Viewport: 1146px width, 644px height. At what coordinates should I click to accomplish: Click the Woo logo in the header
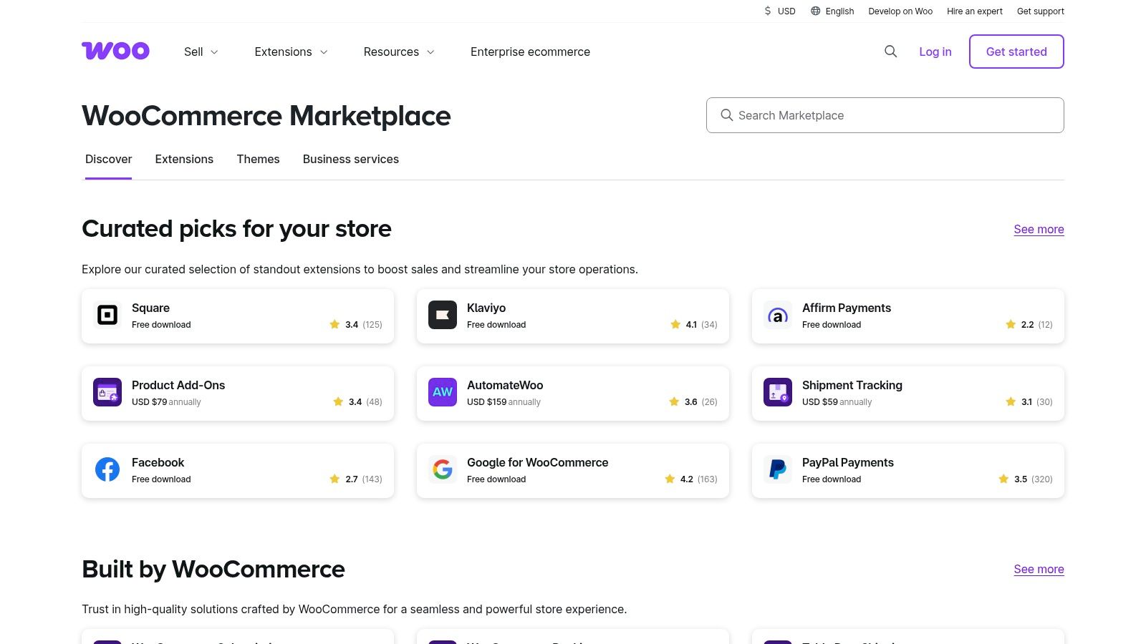click(115, 51)
